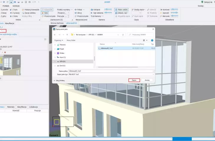Open the Klasyfikacja properties tab
This screenshot has width=215, height=141.
pyautogui.click(x=22, y=107)
